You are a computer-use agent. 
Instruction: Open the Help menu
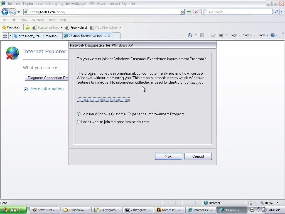click(63, 20)
